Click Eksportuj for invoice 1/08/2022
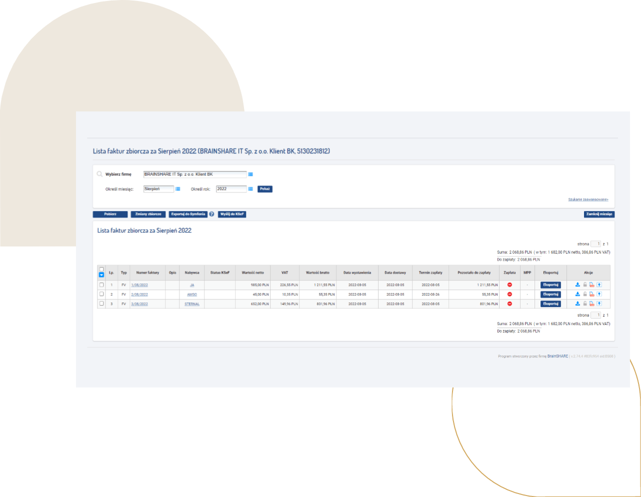This screenshot has width=641, height=497. 550,285
